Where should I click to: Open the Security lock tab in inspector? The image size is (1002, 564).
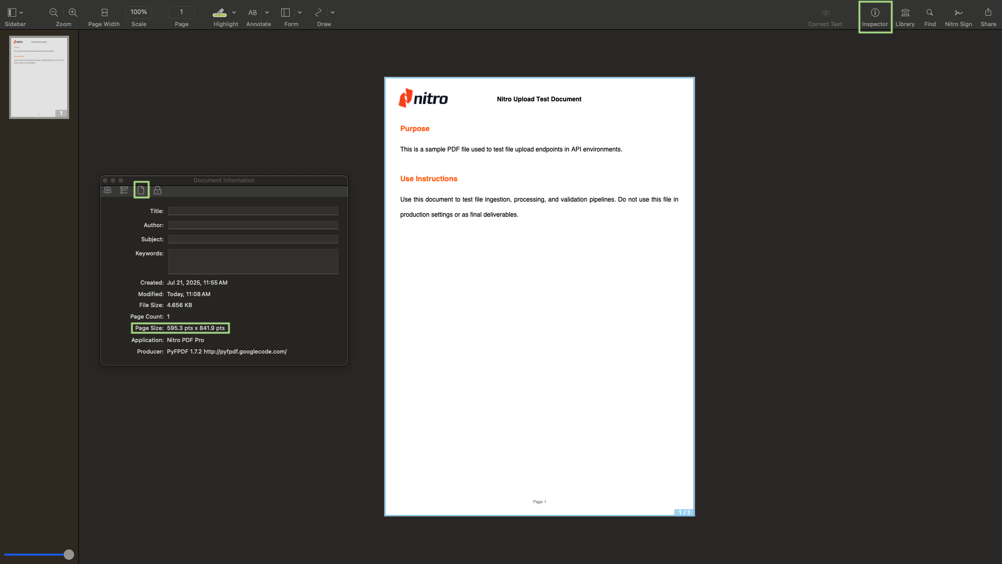pyautogui.click(x=158, y=191)
